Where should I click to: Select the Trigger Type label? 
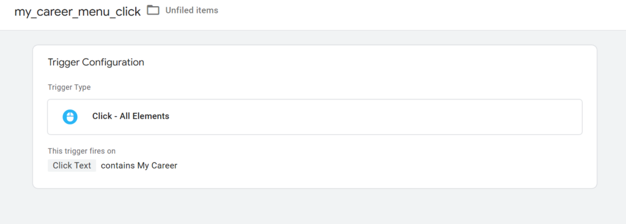click(69, 87)
